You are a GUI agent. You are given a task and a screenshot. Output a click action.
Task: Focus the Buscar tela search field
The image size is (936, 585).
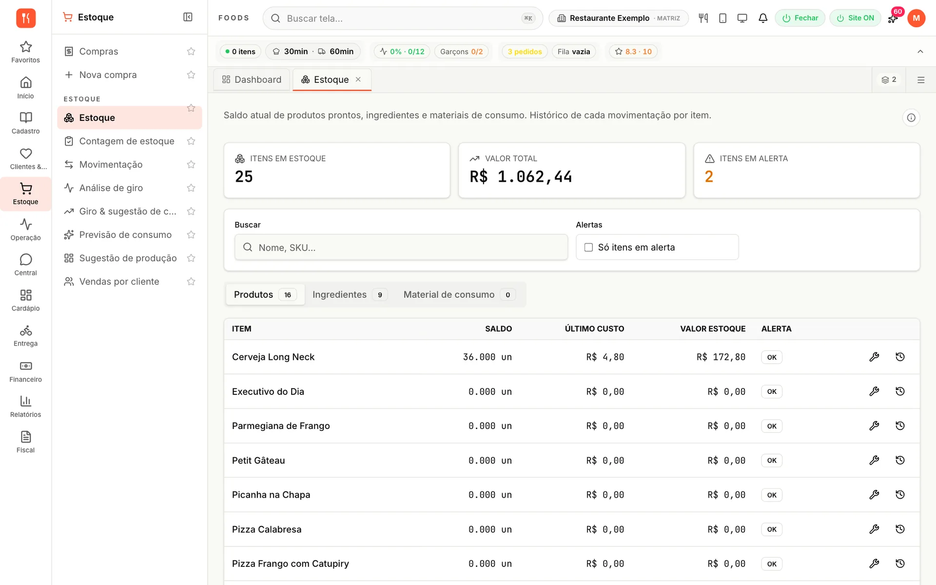point(403,18)
